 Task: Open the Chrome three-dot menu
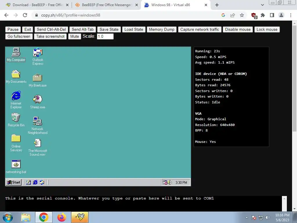(x=291, y=15)
